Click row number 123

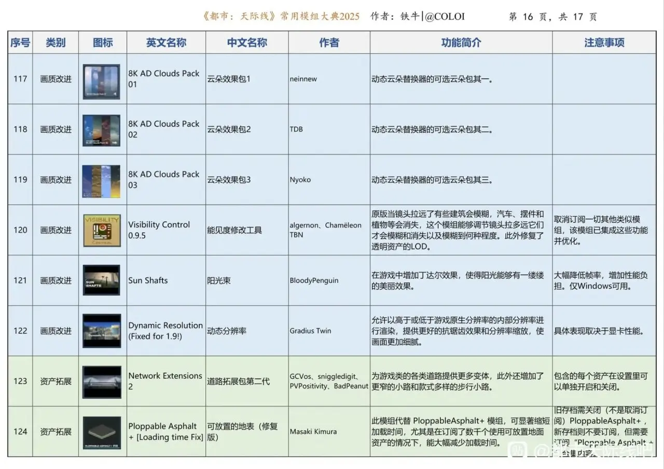click(20, 381)
